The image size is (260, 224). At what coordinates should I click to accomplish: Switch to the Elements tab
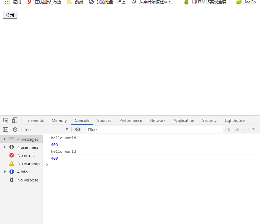click(x=35, y=121)
